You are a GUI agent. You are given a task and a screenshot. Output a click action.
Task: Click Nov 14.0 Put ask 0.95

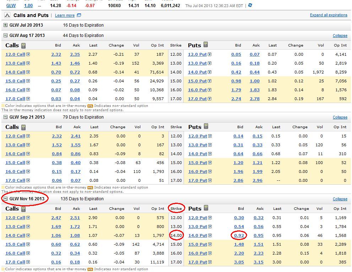pos(259,235)
